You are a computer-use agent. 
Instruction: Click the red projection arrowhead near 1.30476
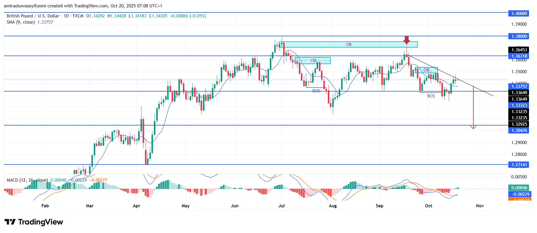point(473,127)
